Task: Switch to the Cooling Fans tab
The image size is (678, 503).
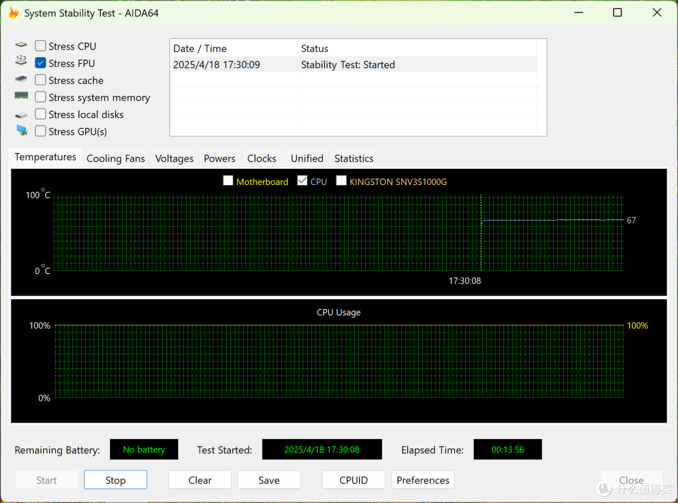Action: [x=116, y=159]
